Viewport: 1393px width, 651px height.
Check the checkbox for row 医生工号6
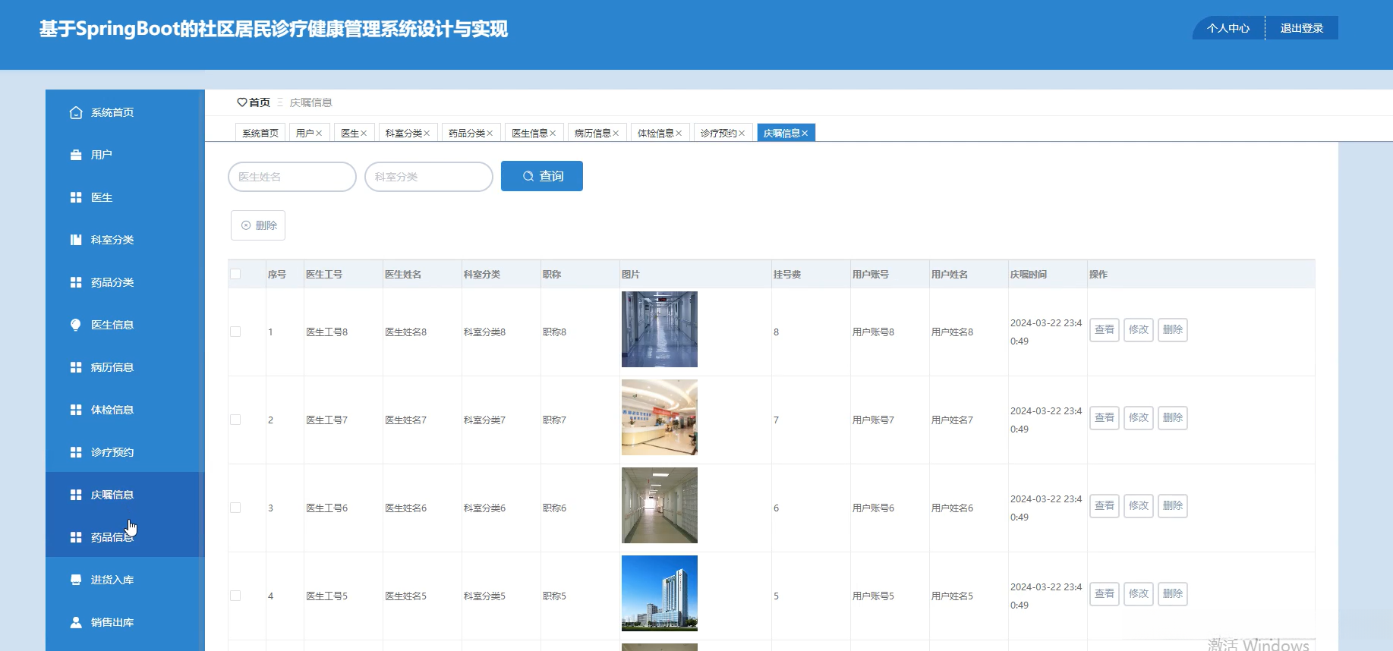(x=235, y=508)
